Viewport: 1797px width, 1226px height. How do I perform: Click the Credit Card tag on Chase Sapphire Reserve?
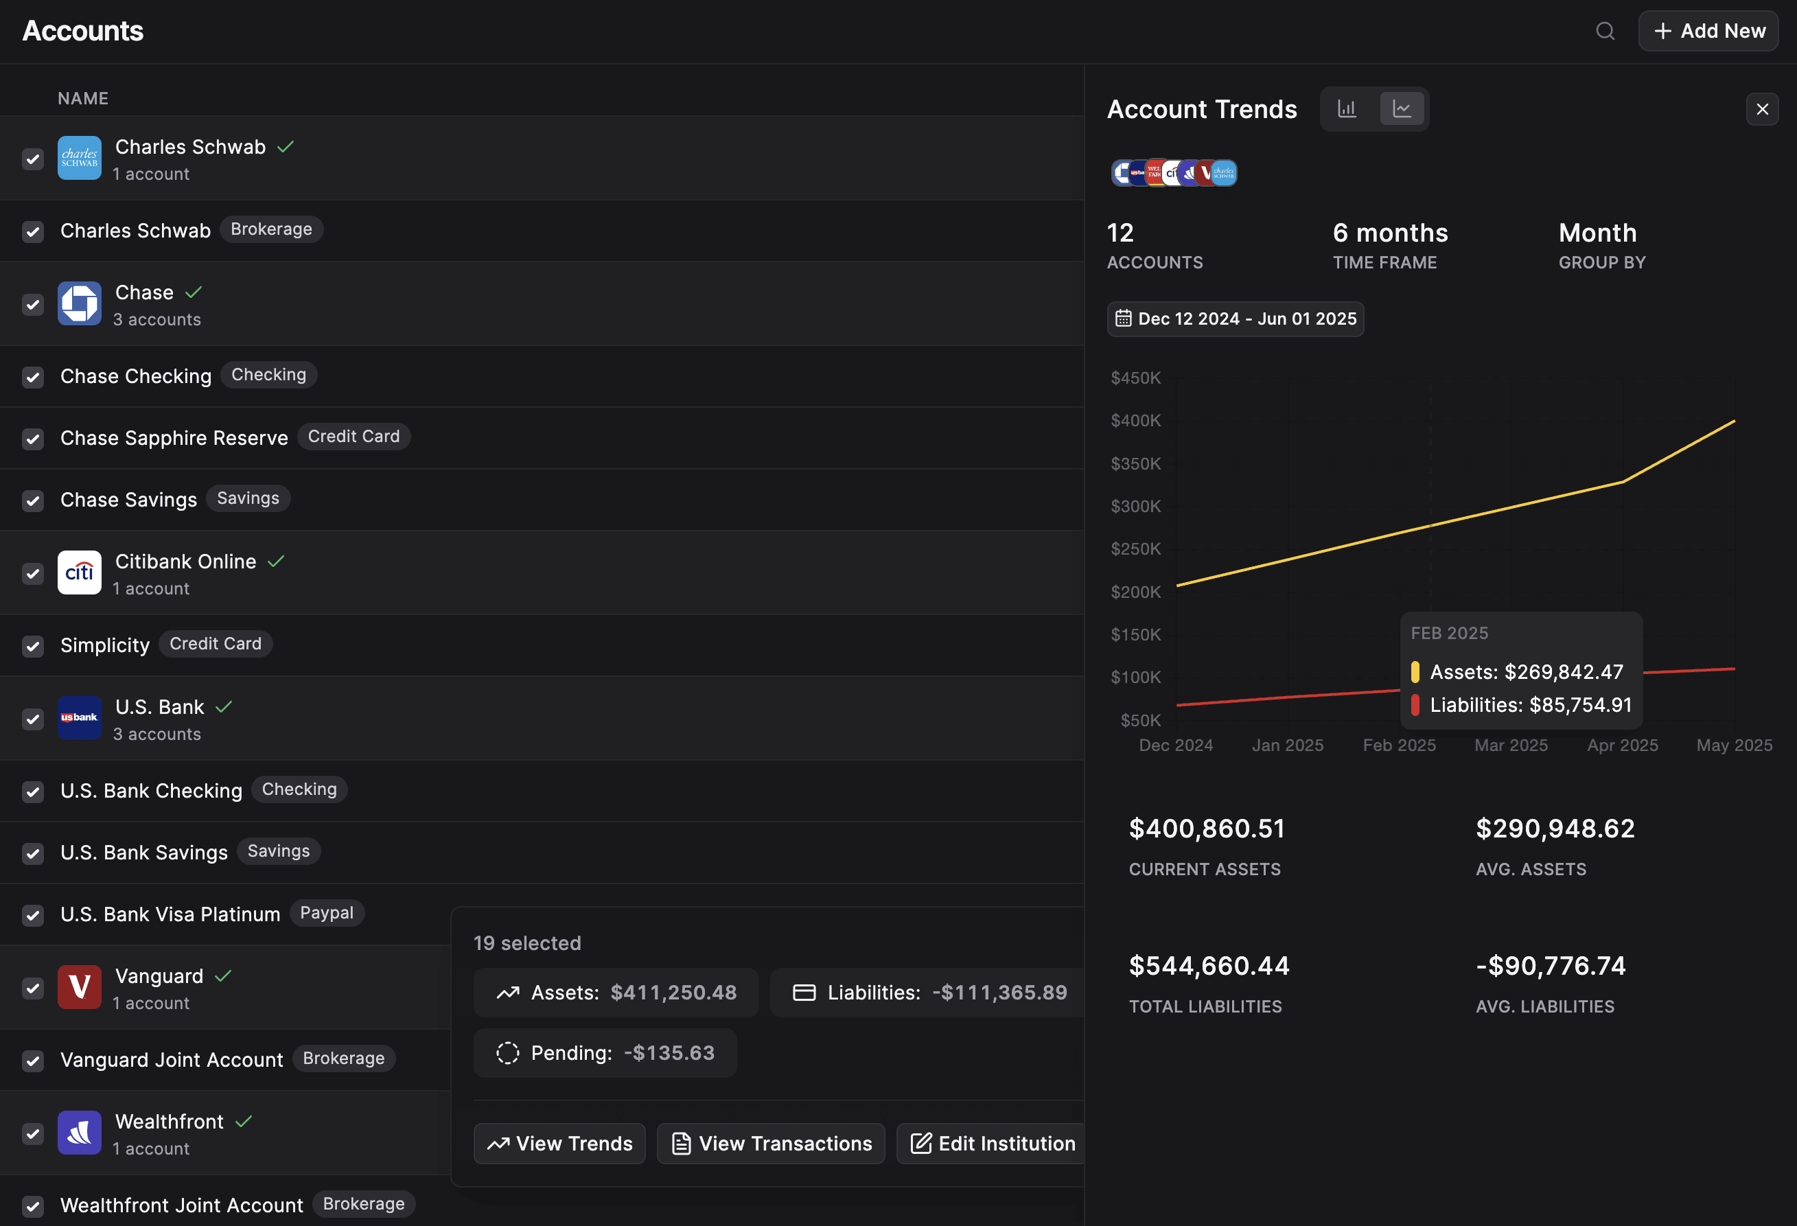pos(353,437)
